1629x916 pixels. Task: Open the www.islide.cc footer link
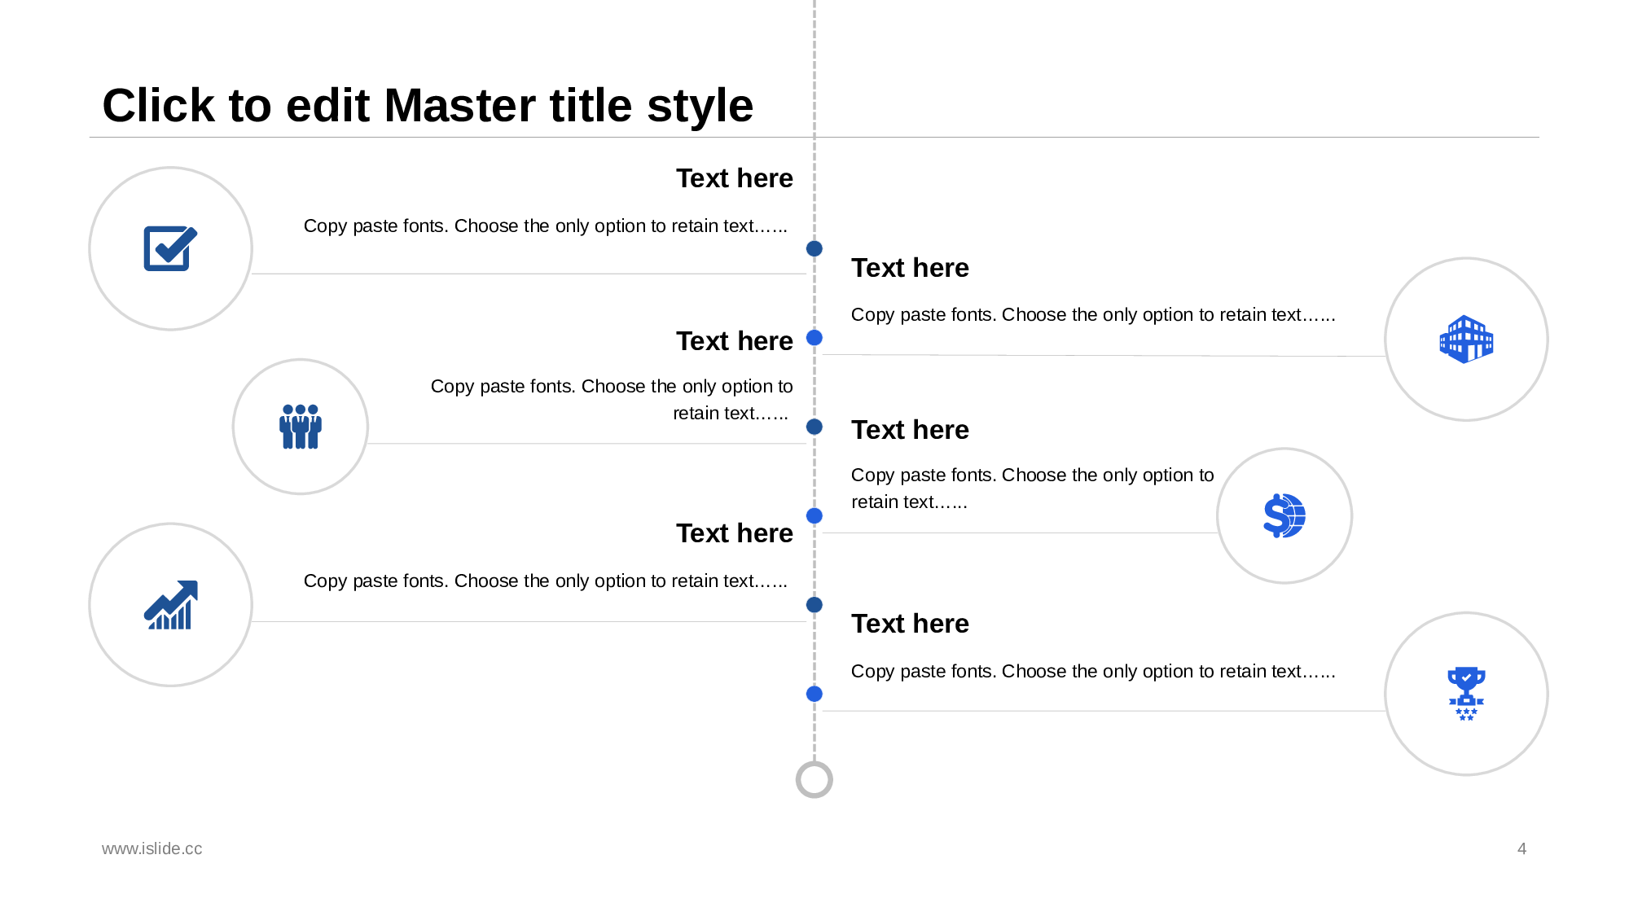[152, 848]
